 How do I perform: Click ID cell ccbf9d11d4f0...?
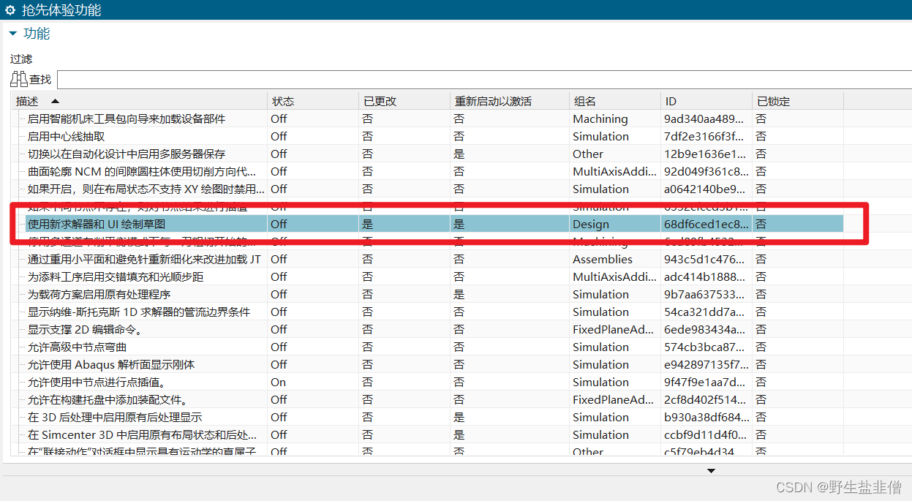point(706,434)
